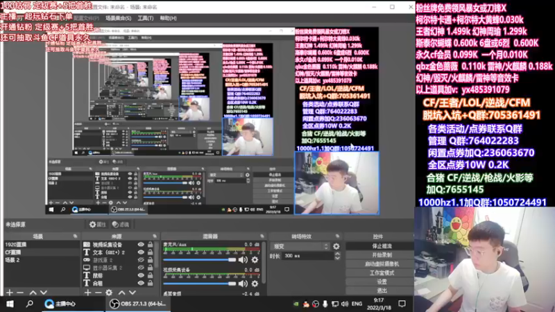Toggle 工作室模式 studio mode
This screenshot has width=555, height=312.
tap(381, 272)
